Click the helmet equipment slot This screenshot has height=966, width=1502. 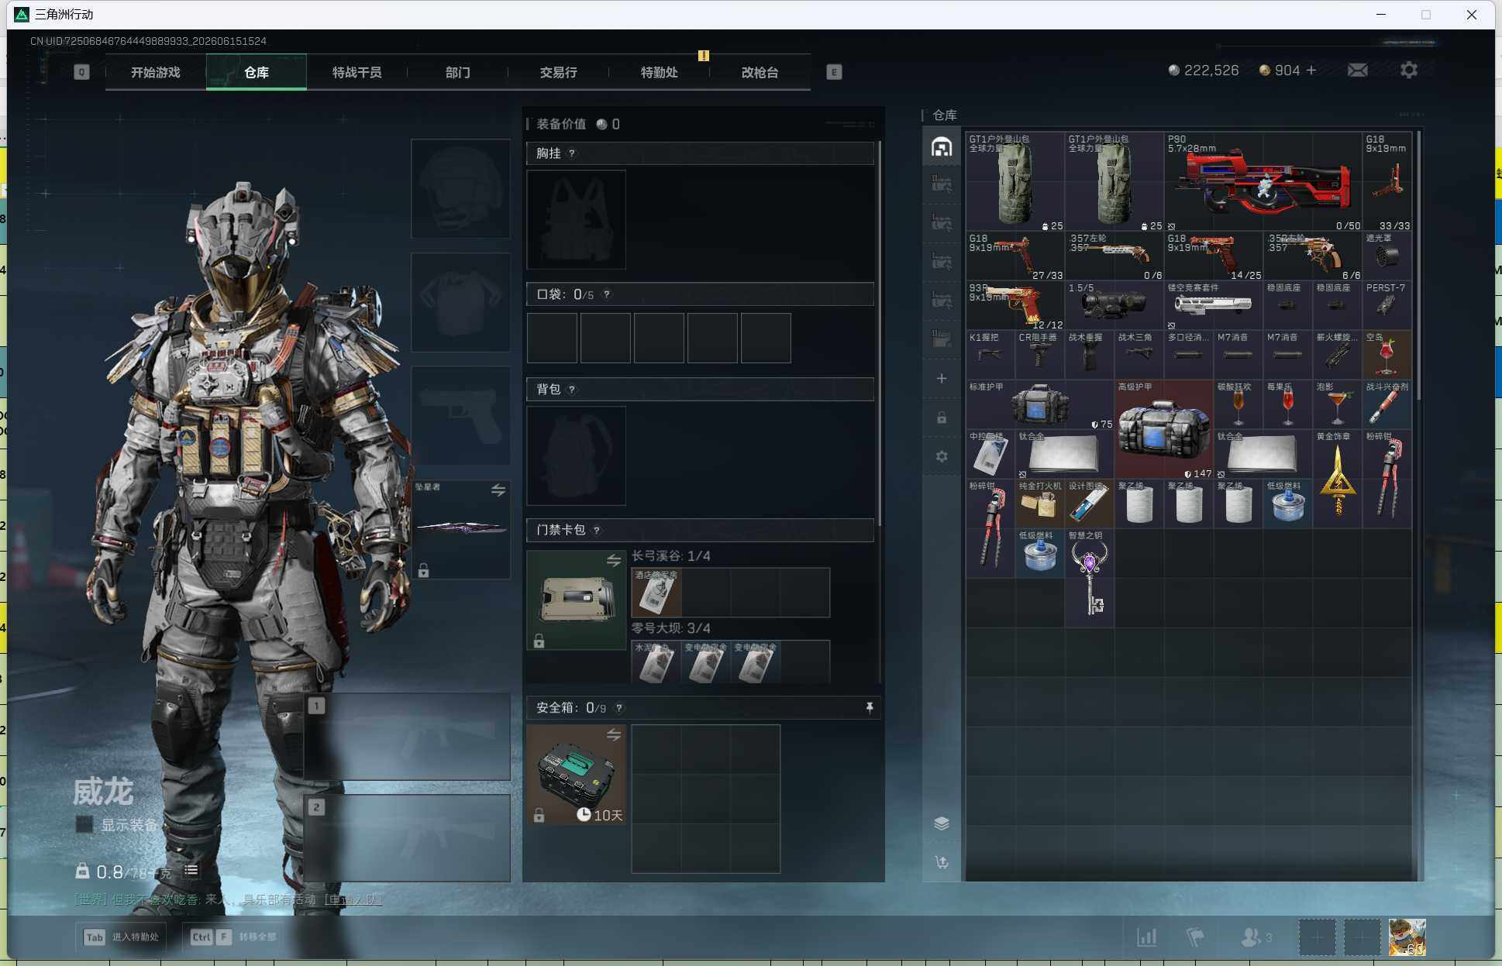(x=460, y=188)
